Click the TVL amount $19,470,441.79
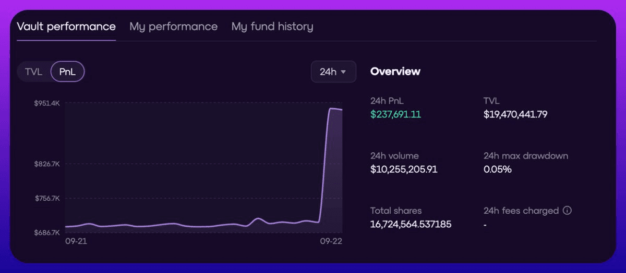Screen dimensions: 626x273 pos(515,114)
